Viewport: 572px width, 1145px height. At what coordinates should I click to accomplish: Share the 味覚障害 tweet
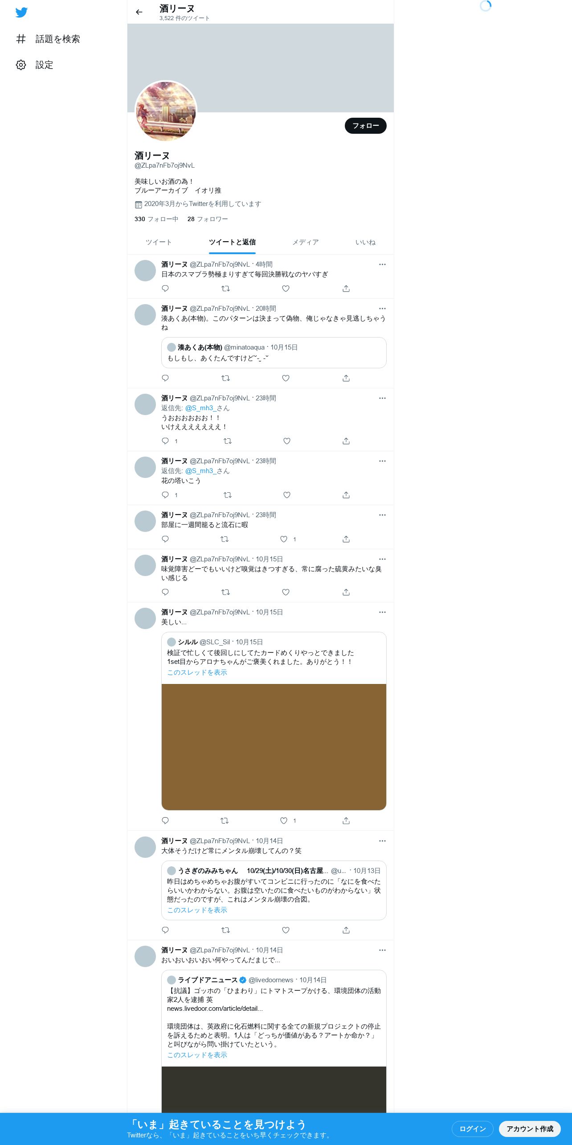point(346,592)
